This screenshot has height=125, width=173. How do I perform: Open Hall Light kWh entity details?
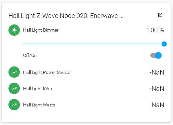[37, 89]
